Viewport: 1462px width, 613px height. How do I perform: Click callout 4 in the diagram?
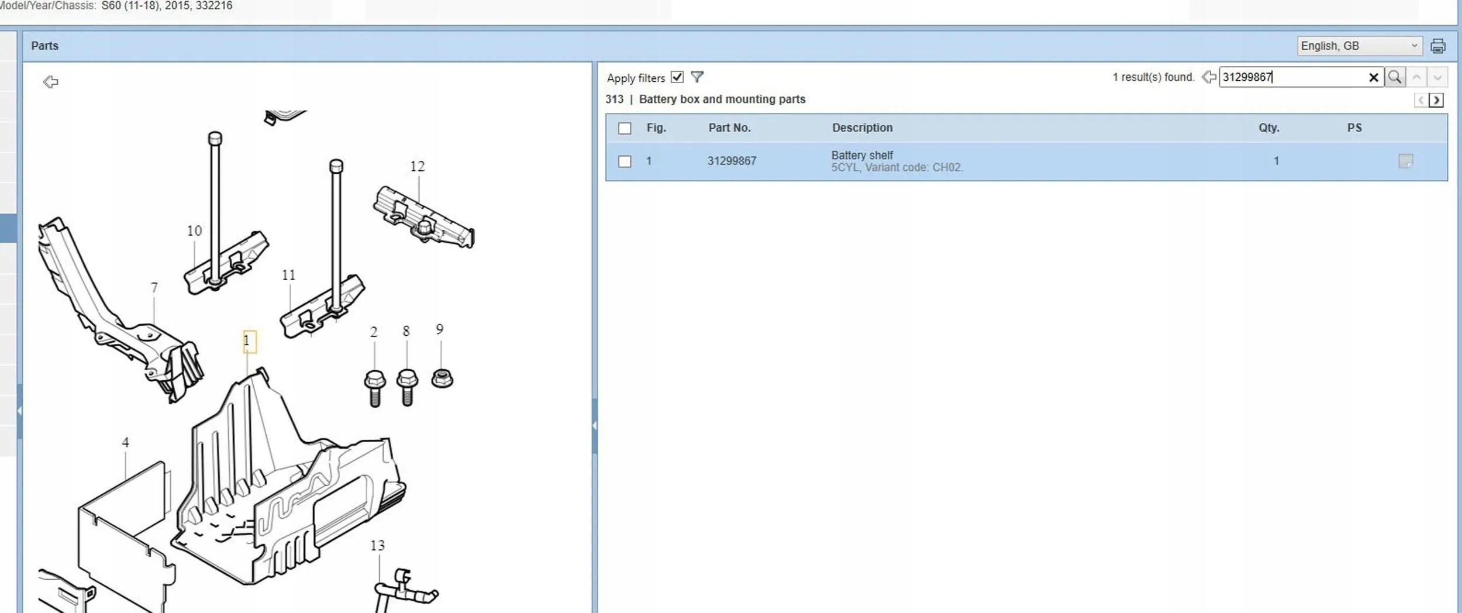click(x=125, y=443)
